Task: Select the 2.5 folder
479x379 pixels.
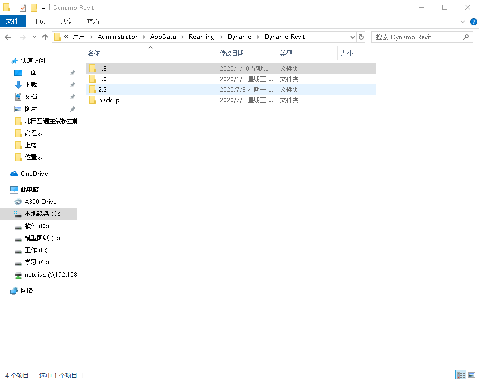Action: coord(231,90)
